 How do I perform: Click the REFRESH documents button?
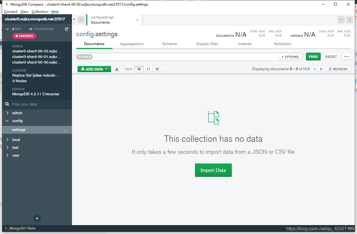click(338, 69)
